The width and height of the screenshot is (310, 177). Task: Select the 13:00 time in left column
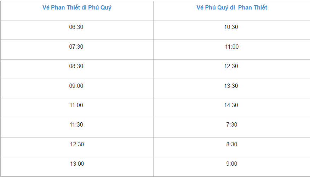(x=77, y=164)
